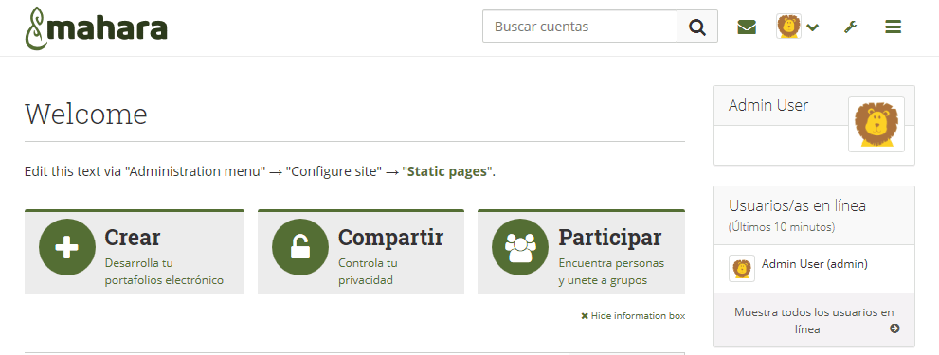939x355 pixels.
Task: Click the Mahara logo
Action: click(97, 28)
